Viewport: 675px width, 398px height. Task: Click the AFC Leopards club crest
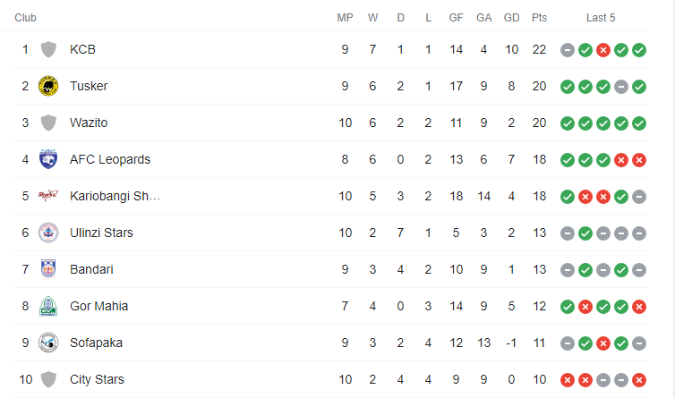pyautogui.click(x=48, y=159)
